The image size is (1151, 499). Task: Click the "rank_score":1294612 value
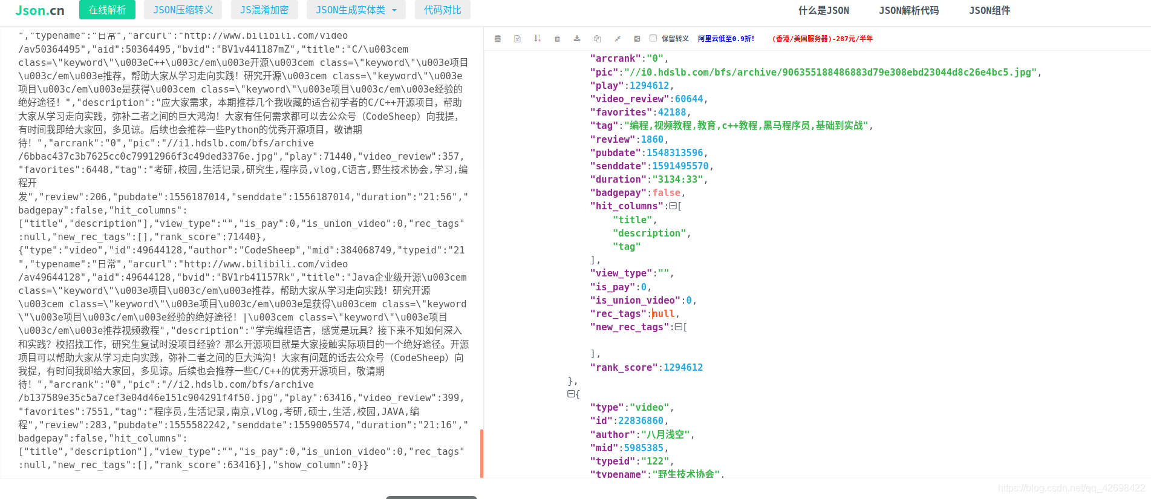683,368
